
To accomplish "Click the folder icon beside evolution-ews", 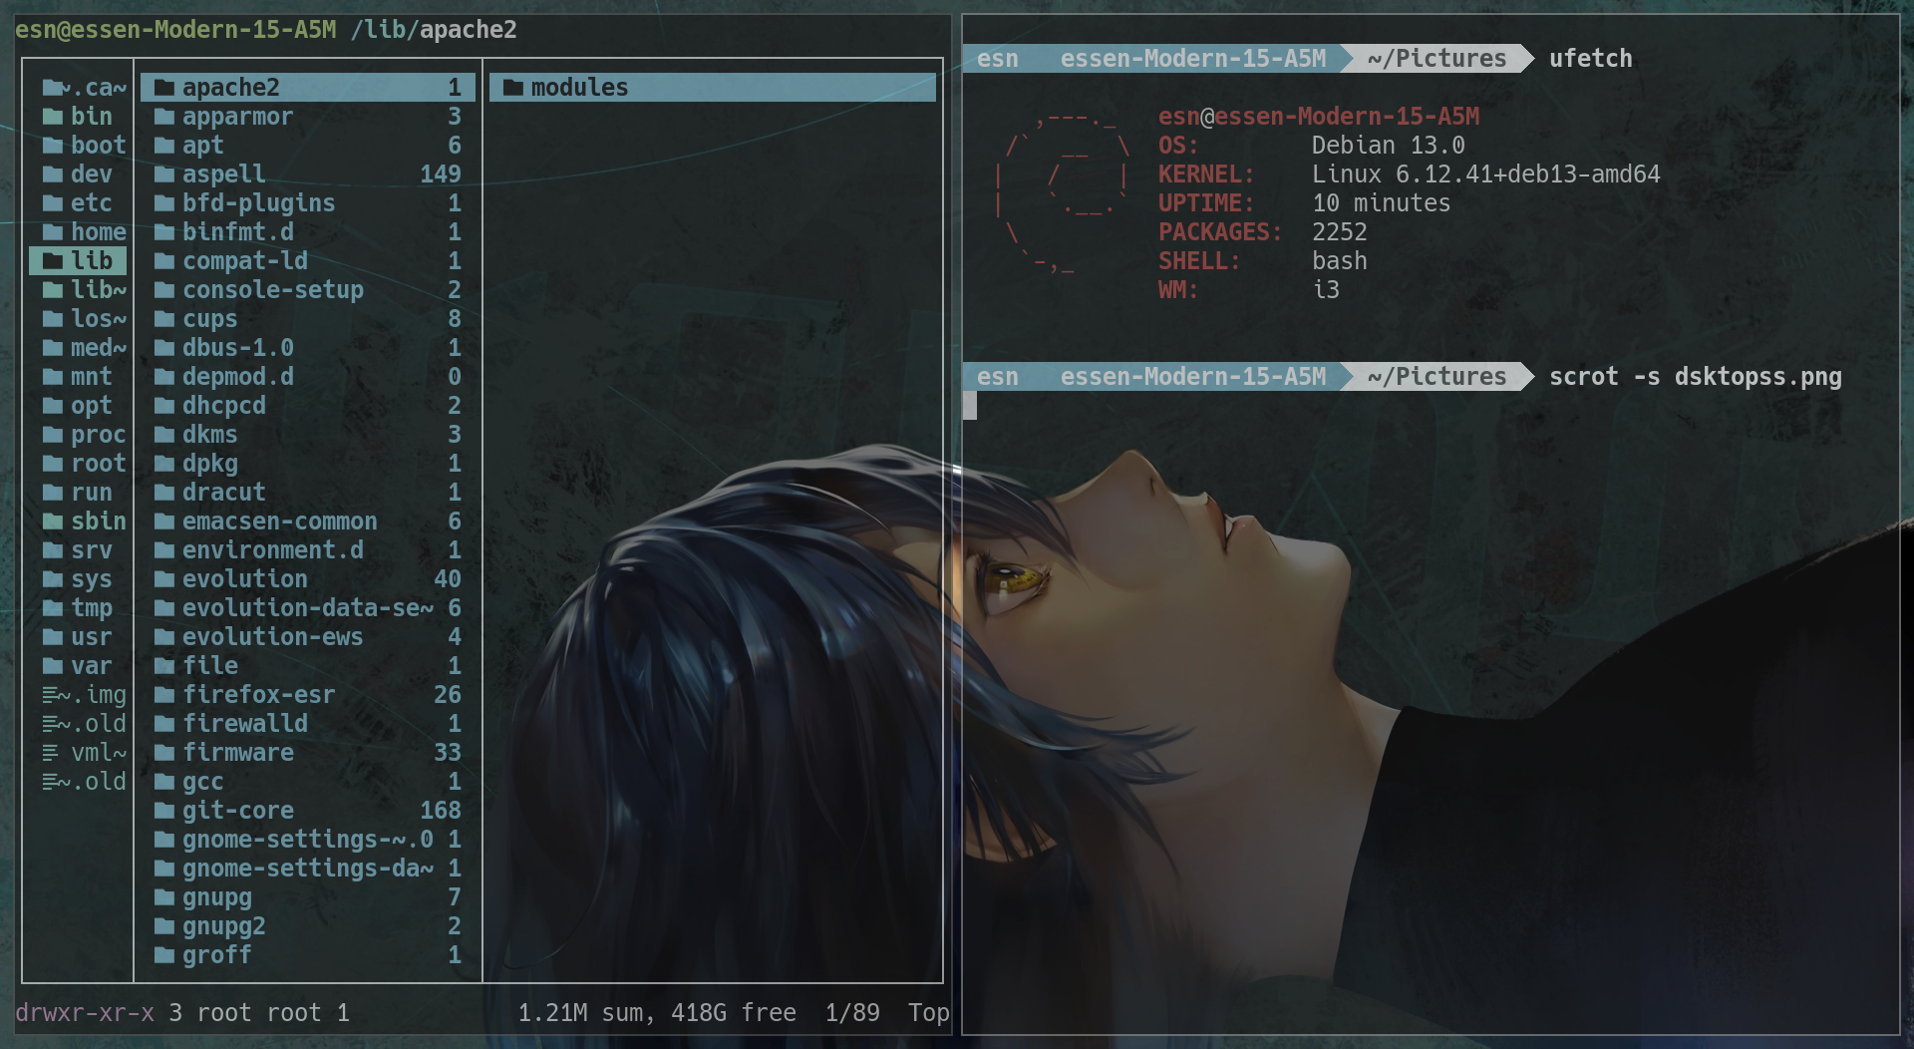I will point(164,637).
